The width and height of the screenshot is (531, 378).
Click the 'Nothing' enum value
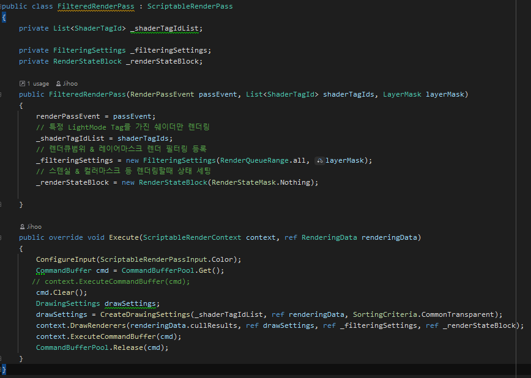click(x=295, y=182)
